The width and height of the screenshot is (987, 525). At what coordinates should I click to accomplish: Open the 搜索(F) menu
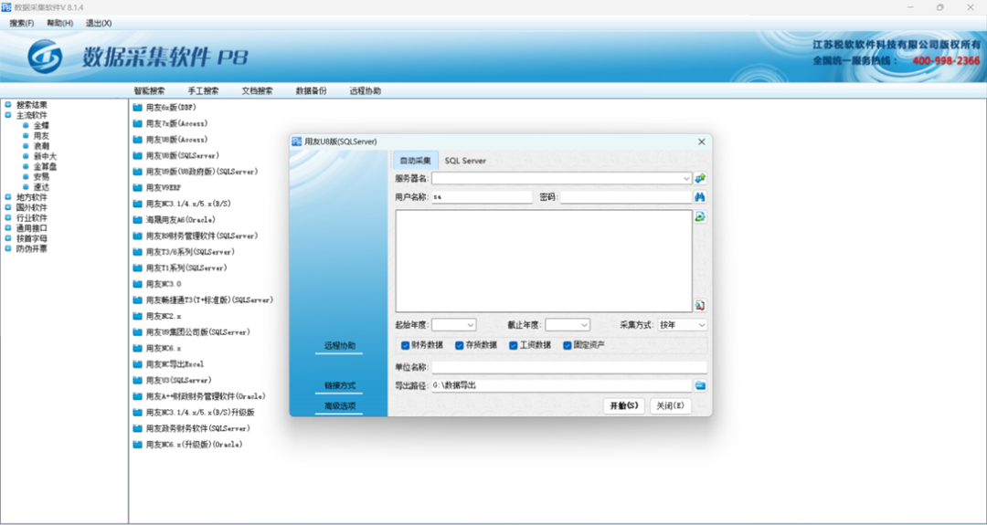(22, 23)
